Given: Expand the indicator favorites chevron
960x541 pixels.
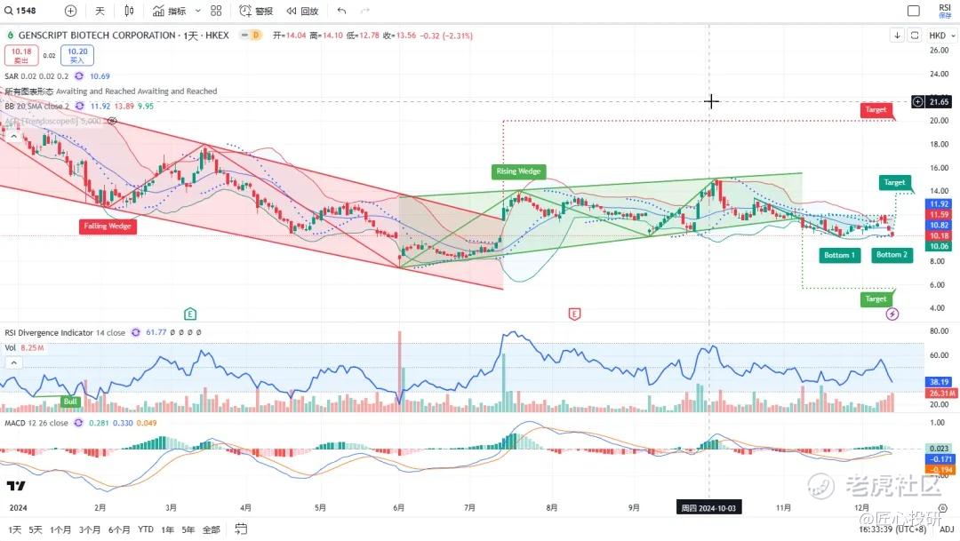Looking at the screenshot, I should point(197,11).
